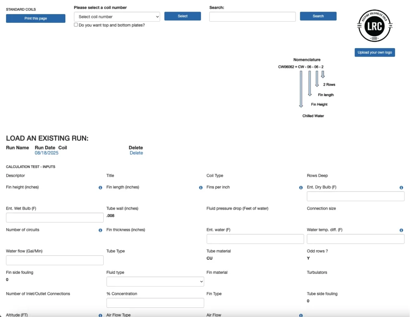Click the Delete link for the existing run
Viewport: 410px width, 317px height.
point(136,153)
